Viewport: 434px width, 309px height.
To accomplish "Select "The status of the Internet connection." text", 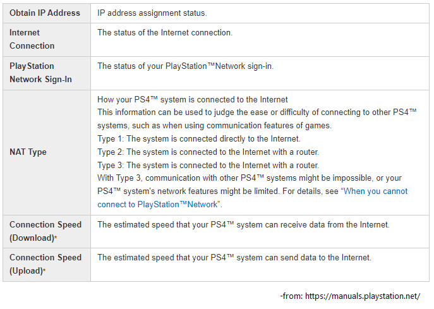I will pyautogui.click(x=165, y=32).
